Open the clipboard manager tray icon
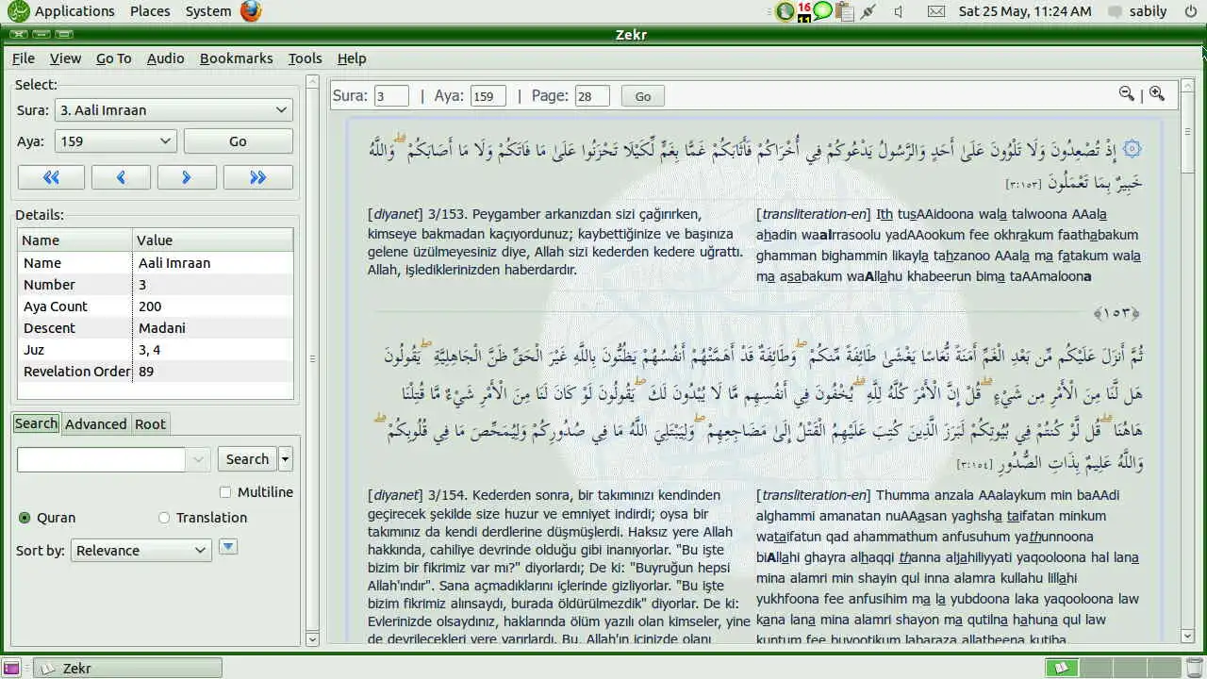Viewport: 1207px width, 679px height. pos(844,11)
